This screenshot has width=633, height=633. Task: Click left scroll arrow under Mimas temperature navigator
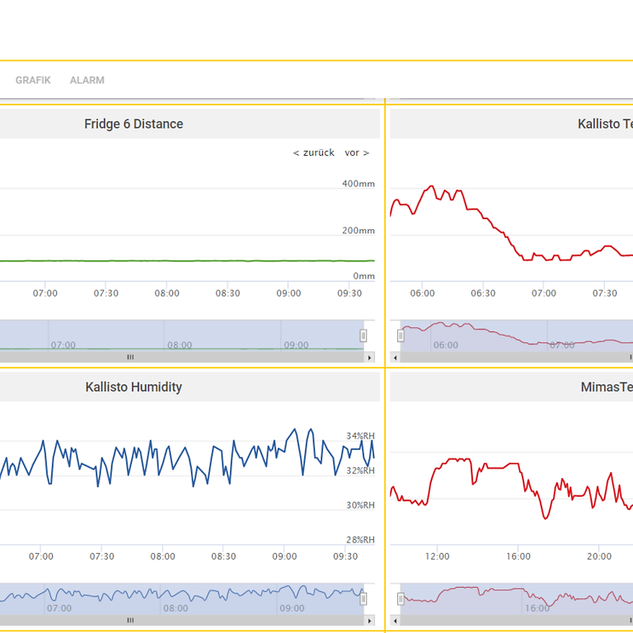395,620
